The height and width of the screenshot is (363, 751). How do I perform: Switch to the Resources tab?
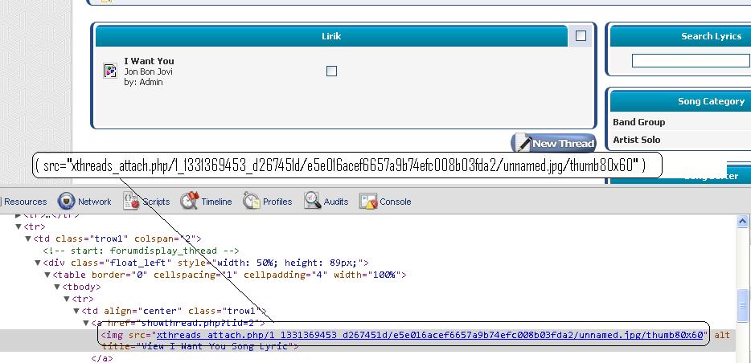tap(25, 202)
